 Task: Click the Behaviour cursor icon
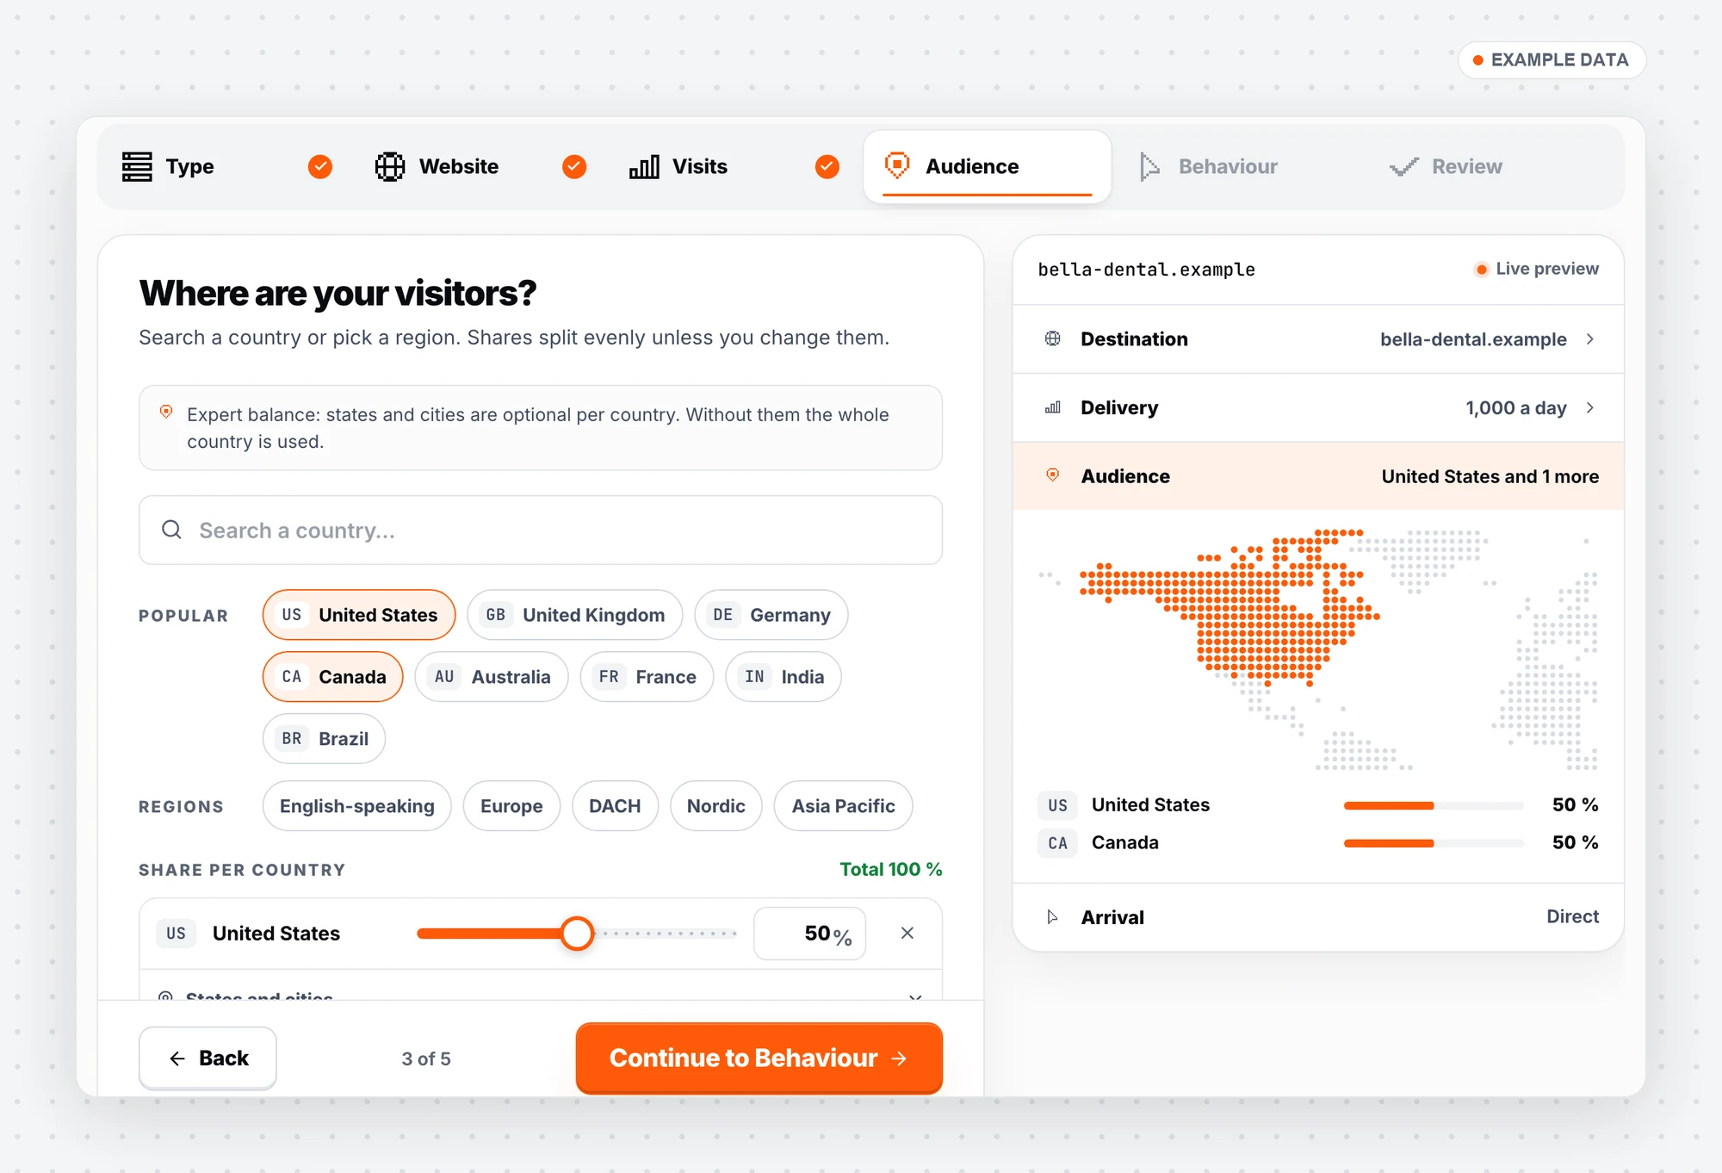coord(1149,166)
